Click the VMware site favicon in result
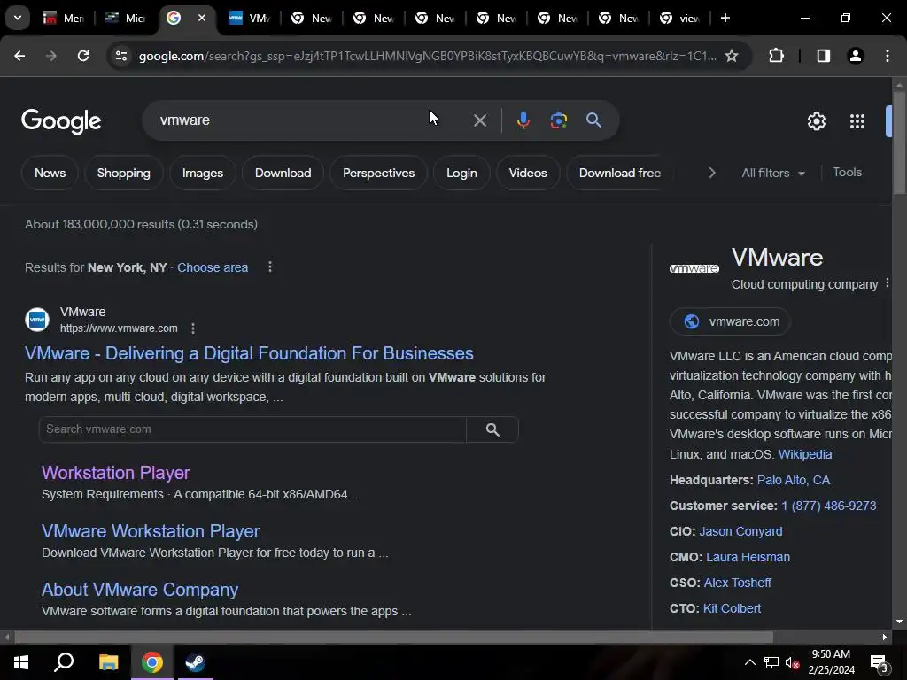907x680 pixels. tap(37, 319)
